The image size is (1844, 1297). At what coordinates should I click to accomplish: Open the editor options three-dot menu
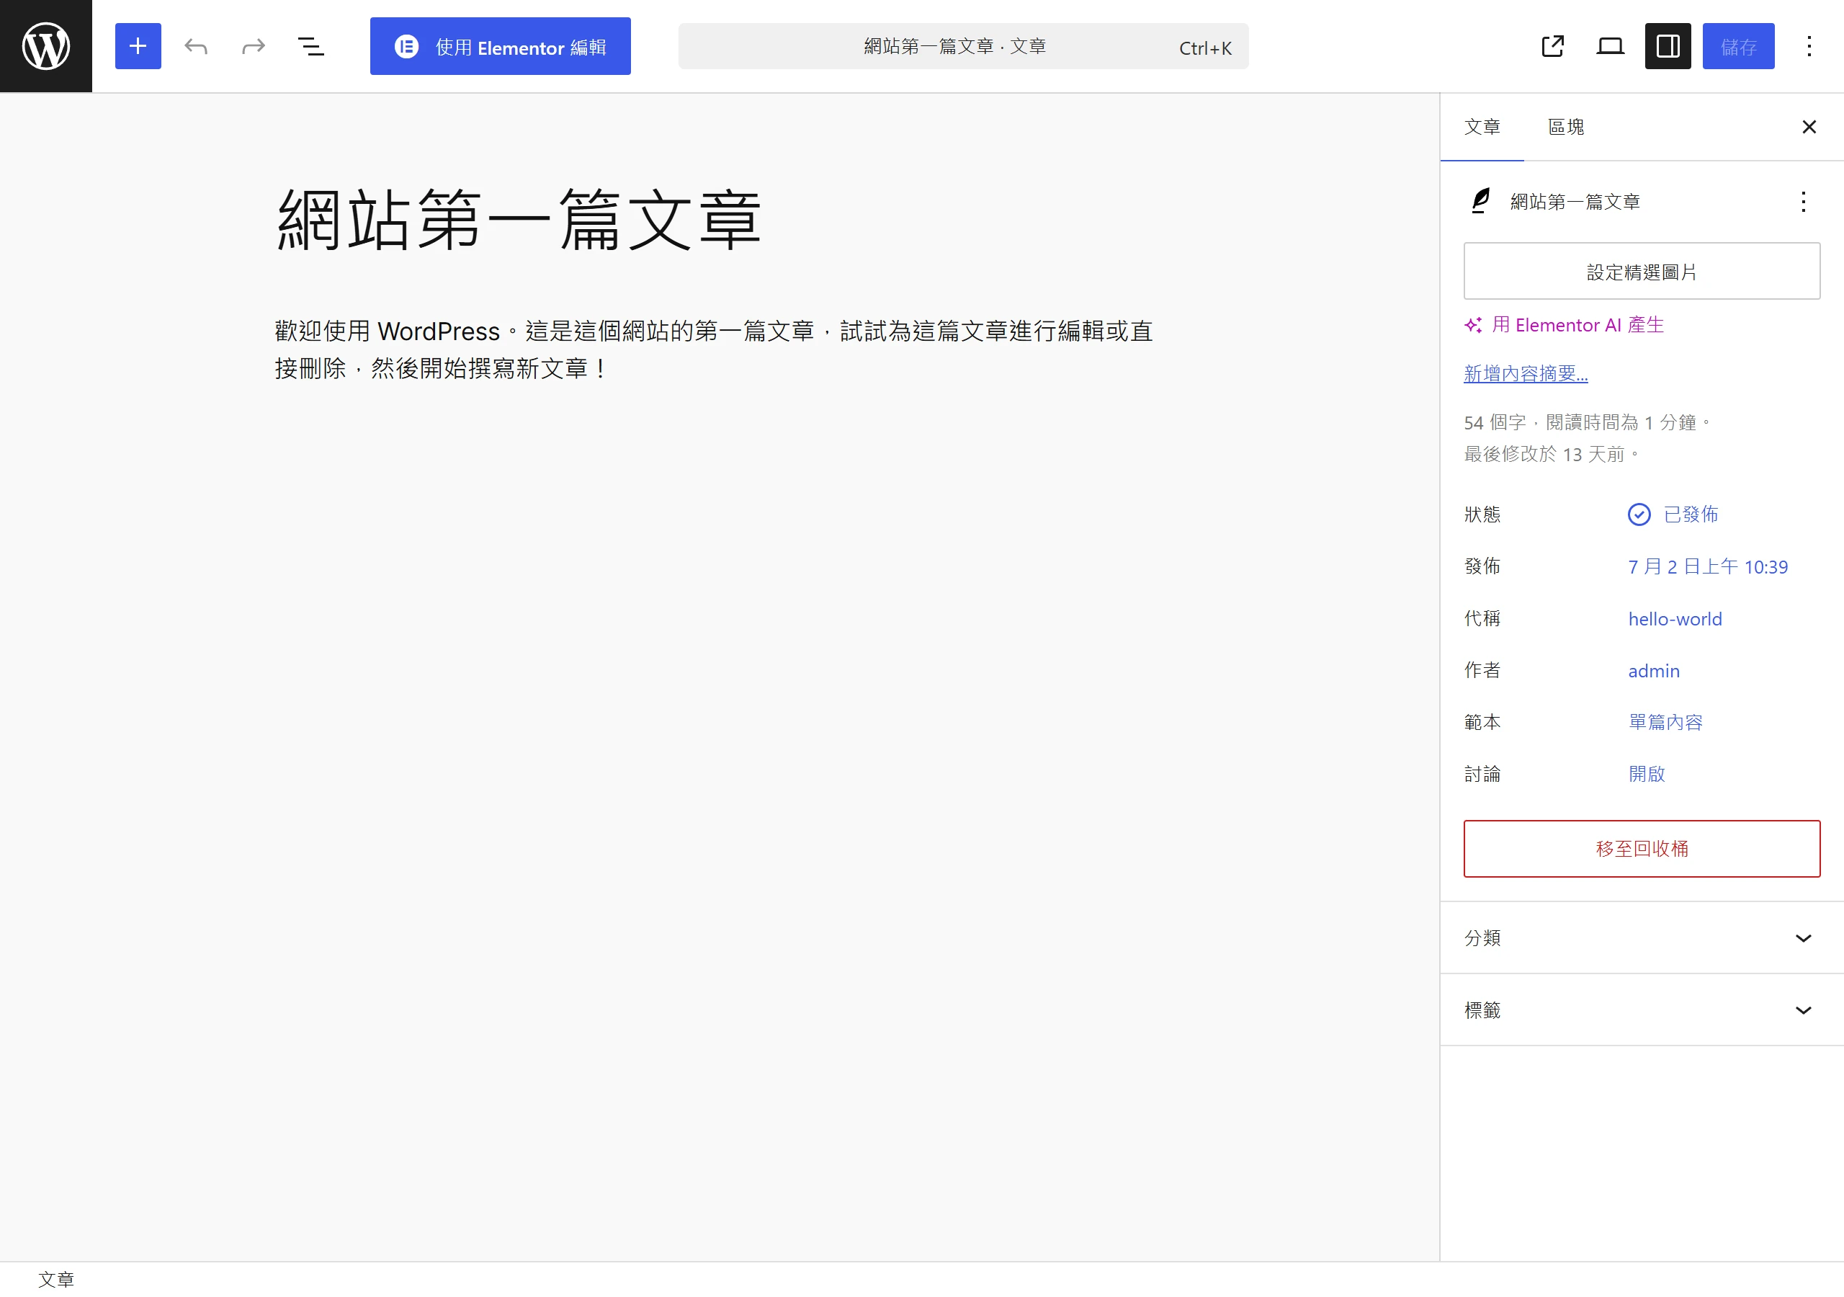[1809, 46]
